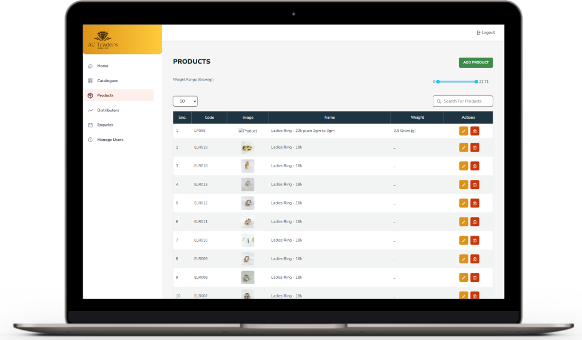
Task: Edit product ELR008 using pencil icon
Action: pos(463,278)
